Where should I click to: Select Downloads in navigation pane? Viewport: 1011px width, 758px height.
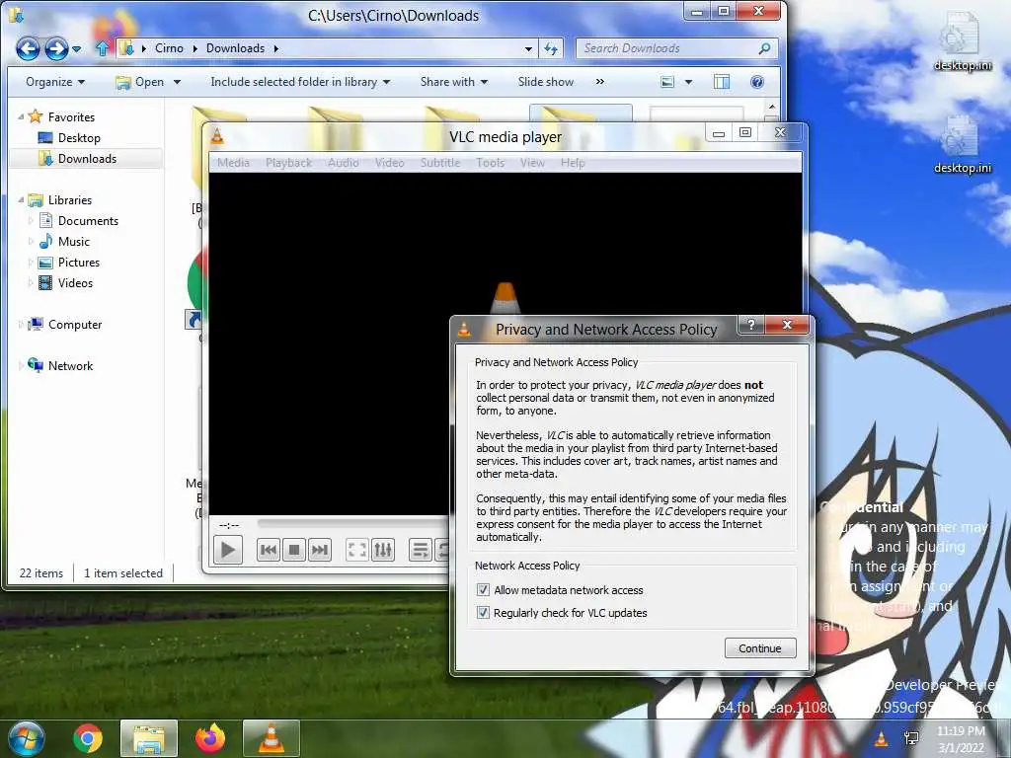87,159
